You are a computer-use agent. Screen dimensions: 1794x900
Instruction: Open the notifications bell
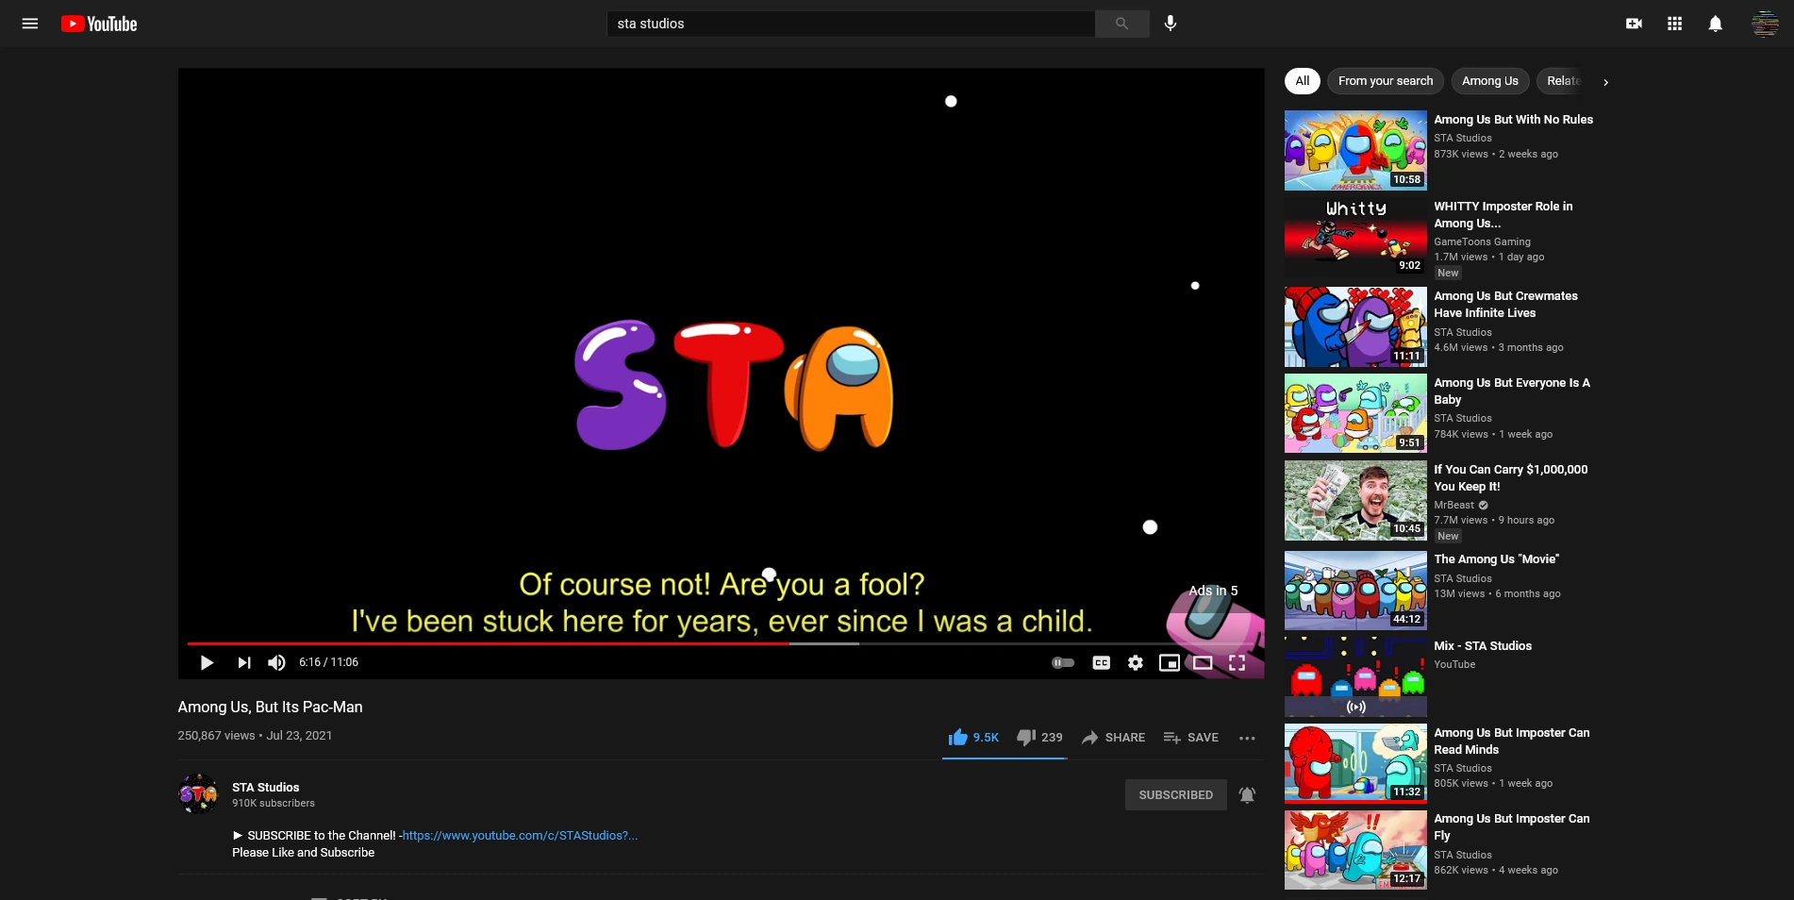[x=1716, y=24]
